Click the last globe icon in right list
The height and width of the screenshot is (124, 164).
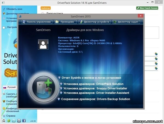coord(156,68)
